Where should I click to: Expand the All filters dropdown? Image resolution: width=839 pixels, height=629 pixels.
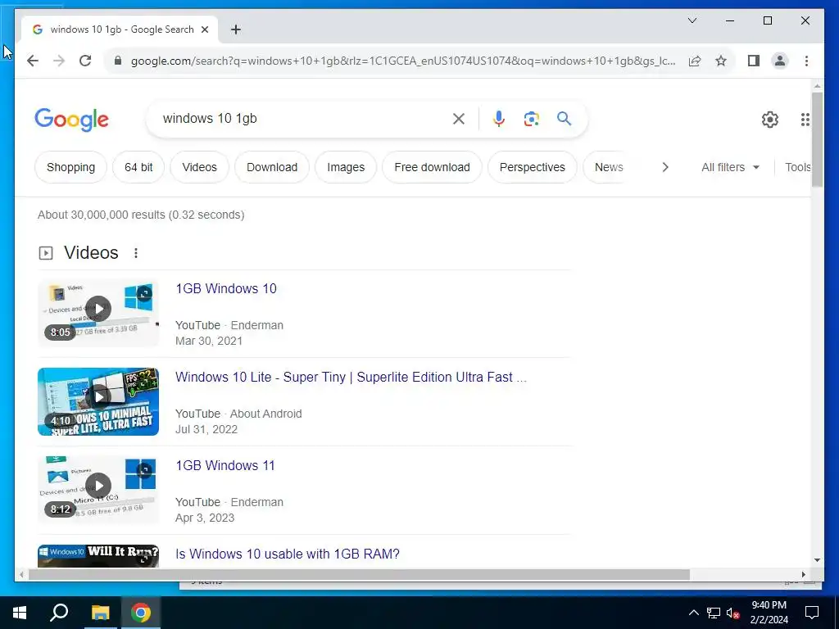pos(730,167)
